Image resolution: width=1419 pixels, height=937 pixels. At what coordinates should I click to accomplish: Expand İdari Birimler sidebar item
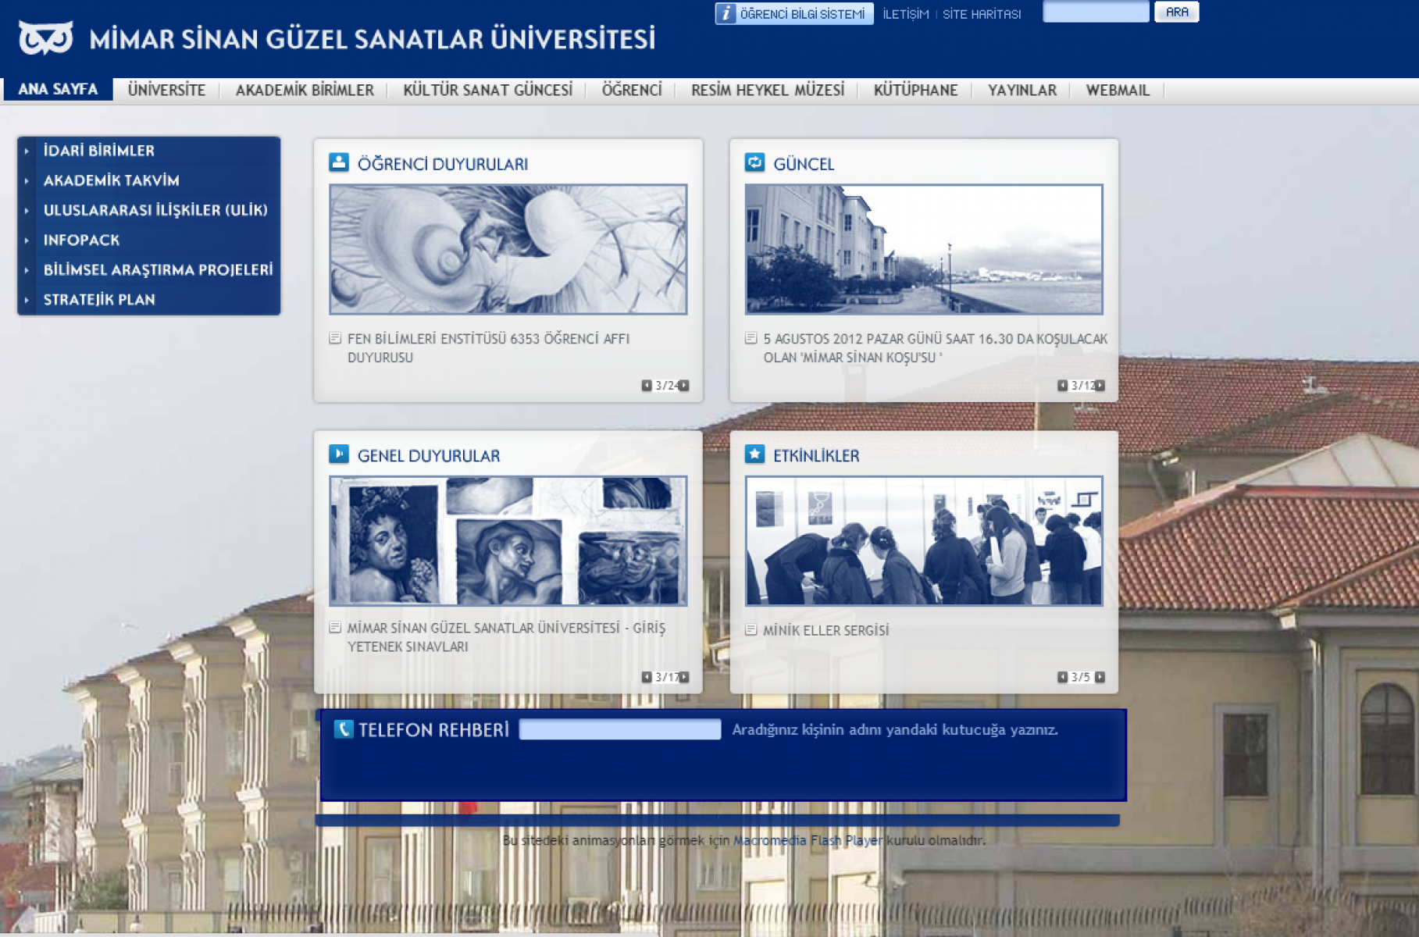coord(98,151)
